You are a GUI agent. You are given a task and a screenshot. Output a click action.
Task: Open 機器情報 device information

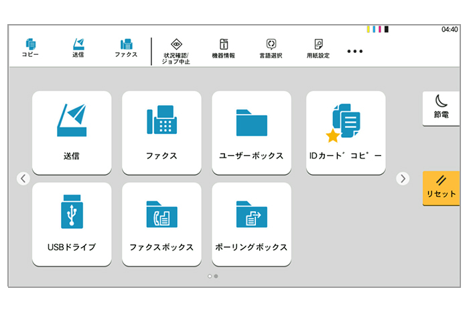[223, 48]
